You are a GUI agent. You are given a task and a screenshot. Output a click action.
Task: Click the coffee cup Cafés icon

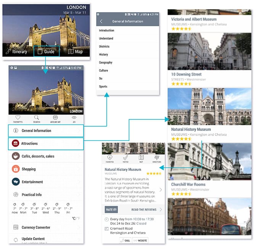coord(16,156)
